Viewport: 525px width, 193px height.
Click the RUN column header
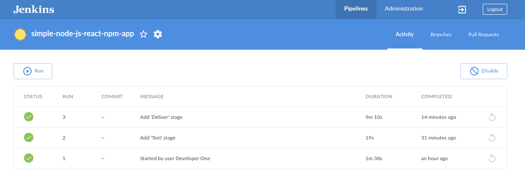(68, 96)
